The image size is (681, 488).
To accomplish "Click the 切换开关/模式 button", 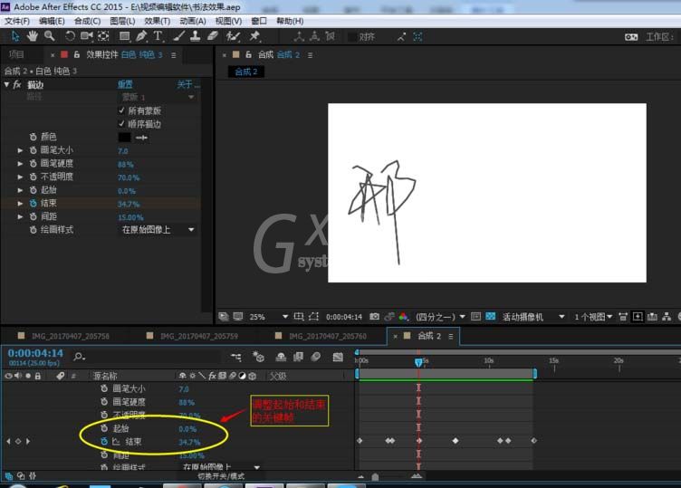I will 221,476.
